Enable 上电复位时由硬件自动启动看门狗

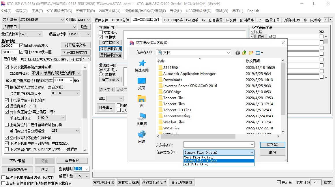(7, 125)
